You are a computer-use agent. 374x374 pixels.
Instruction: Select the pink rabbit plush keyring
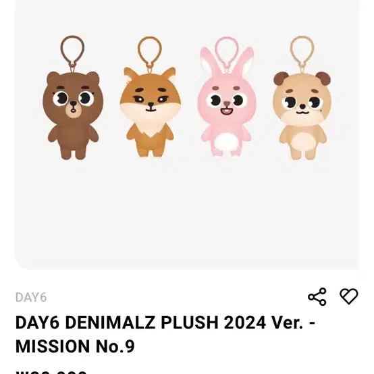click(227, 97)
